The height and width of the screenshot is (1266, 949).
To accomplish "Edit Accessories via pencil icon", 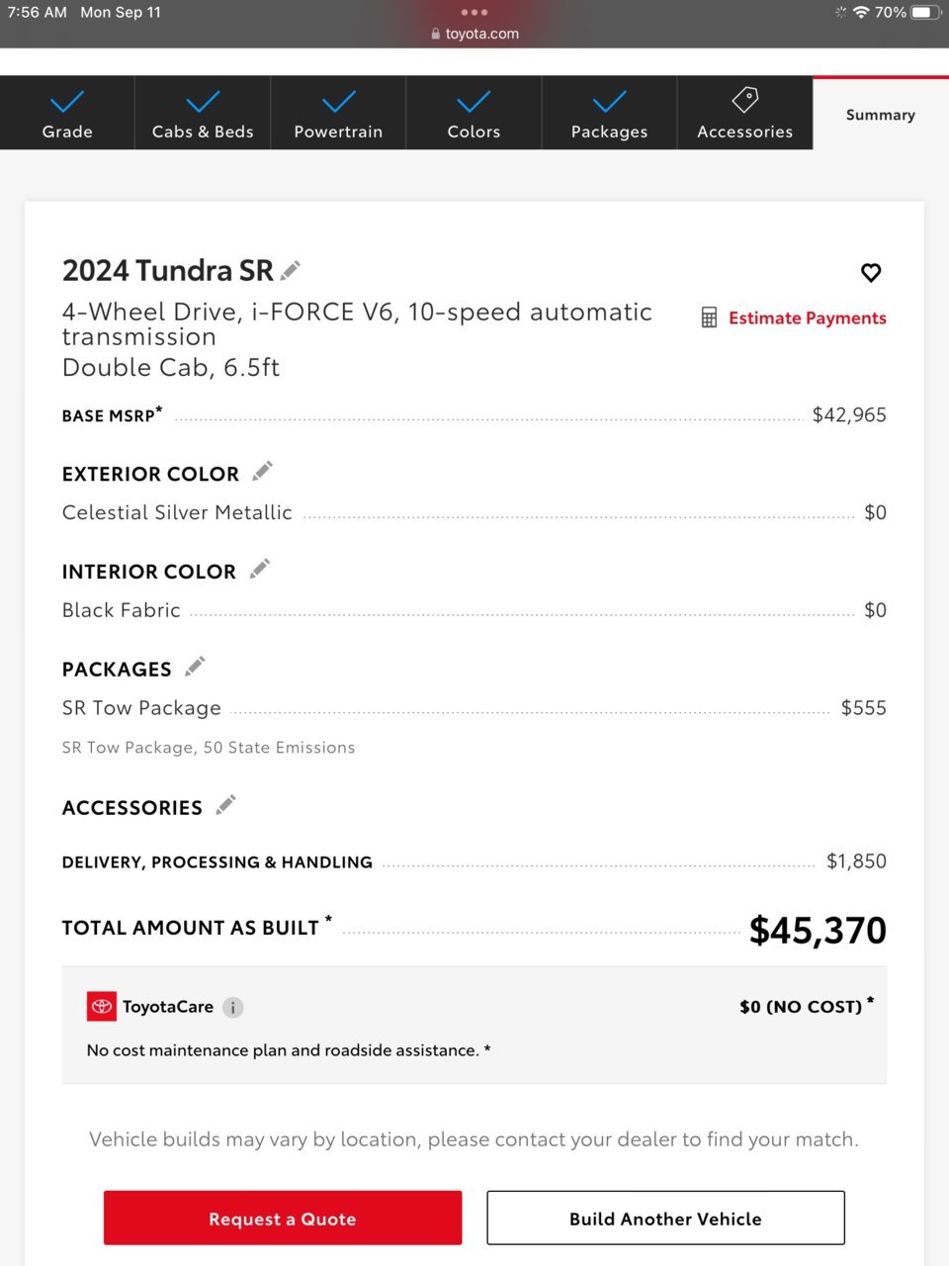I will [x=225, y=805].
